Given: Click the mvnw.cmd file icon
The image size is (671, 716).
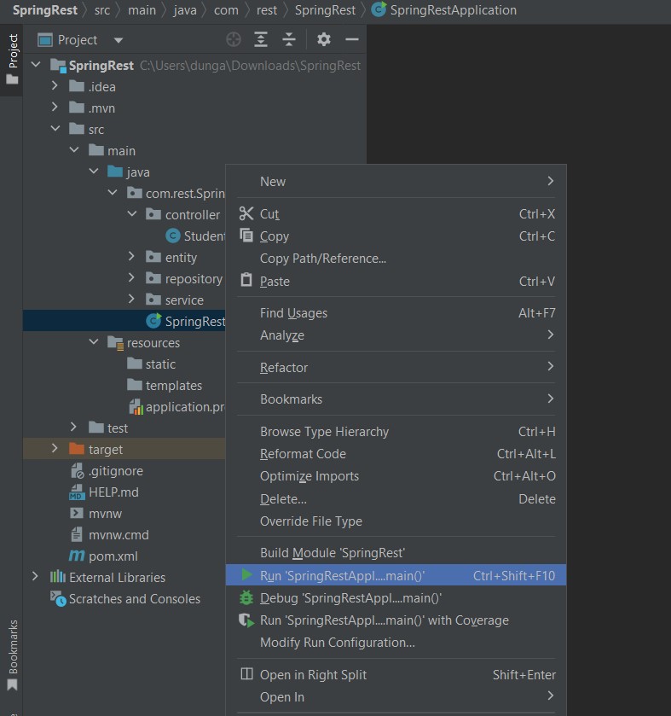Looking at the screenshot, I should tap(77, 534).
